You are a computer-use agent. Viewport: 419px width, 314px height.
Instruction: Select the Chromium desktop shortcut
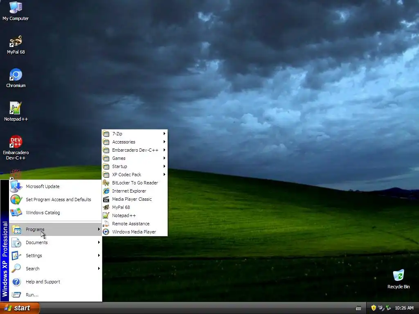16,78
